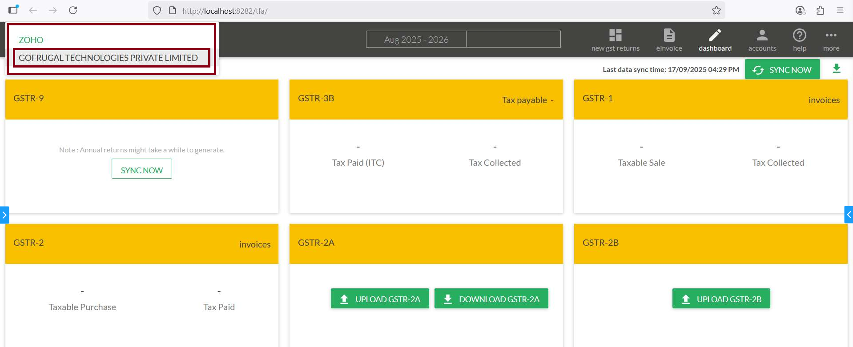Viewport: 853px width, 347px height.
Task: Click Taxable Purchase label in GSTR-2
Action: point(82,307)
